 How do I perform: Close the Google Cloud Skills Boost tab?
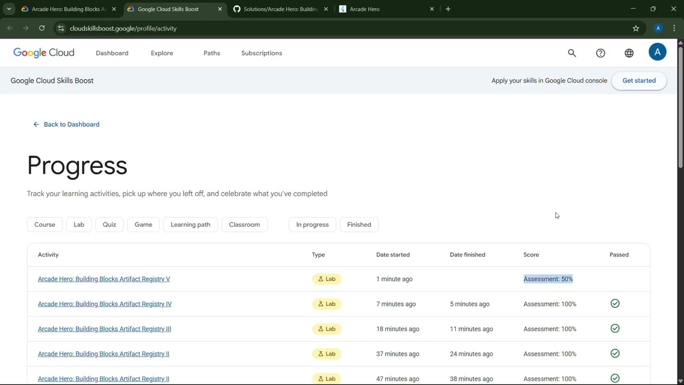(220, 9)
